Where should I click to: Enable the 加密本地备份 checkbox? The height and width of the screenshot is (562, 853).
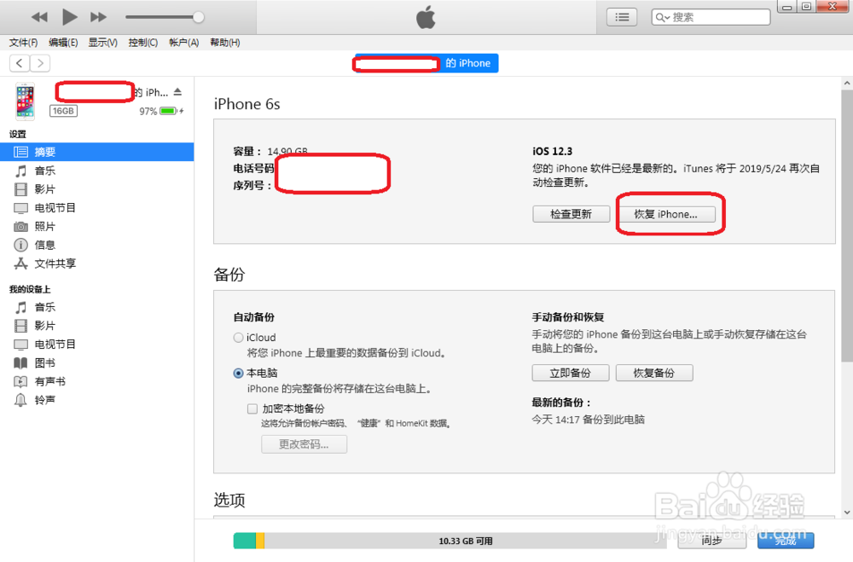(252, 408)
